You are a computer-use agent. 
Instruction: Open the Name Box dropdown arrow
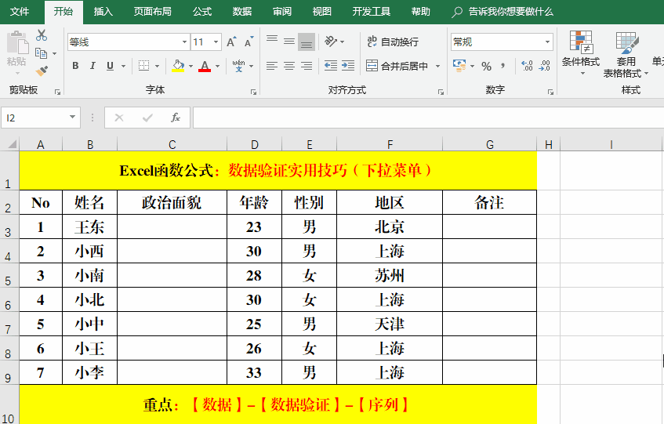(72, 118)
